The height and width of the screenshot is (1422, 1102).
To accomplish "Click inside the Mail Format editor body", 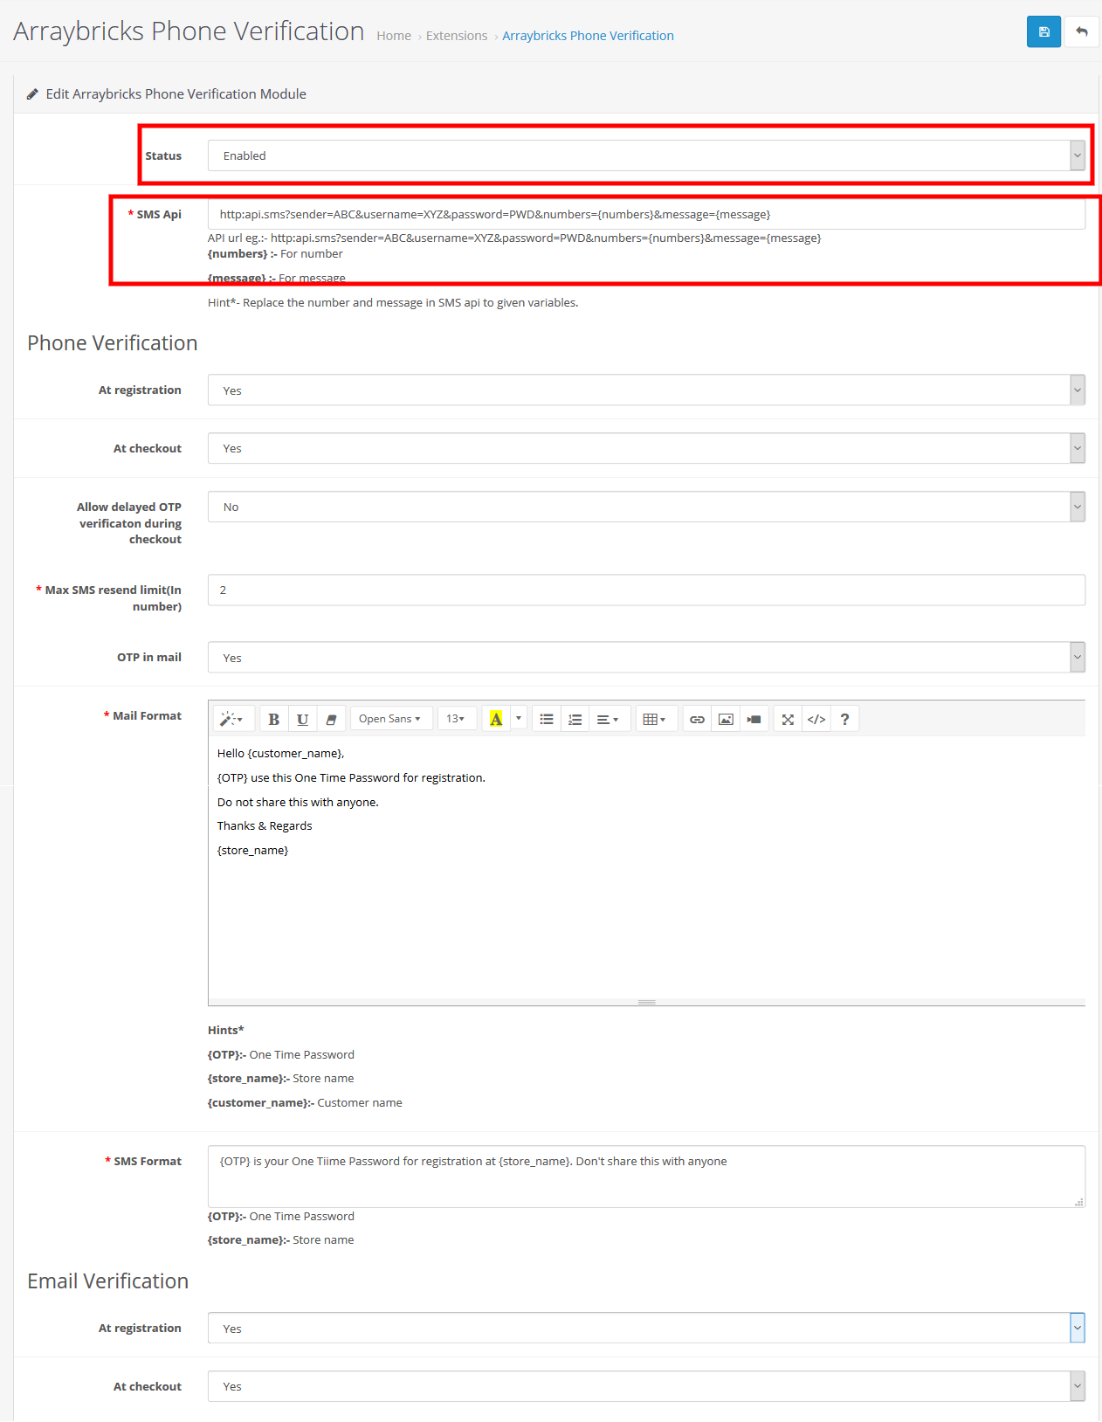I will [x=646, y=866].
